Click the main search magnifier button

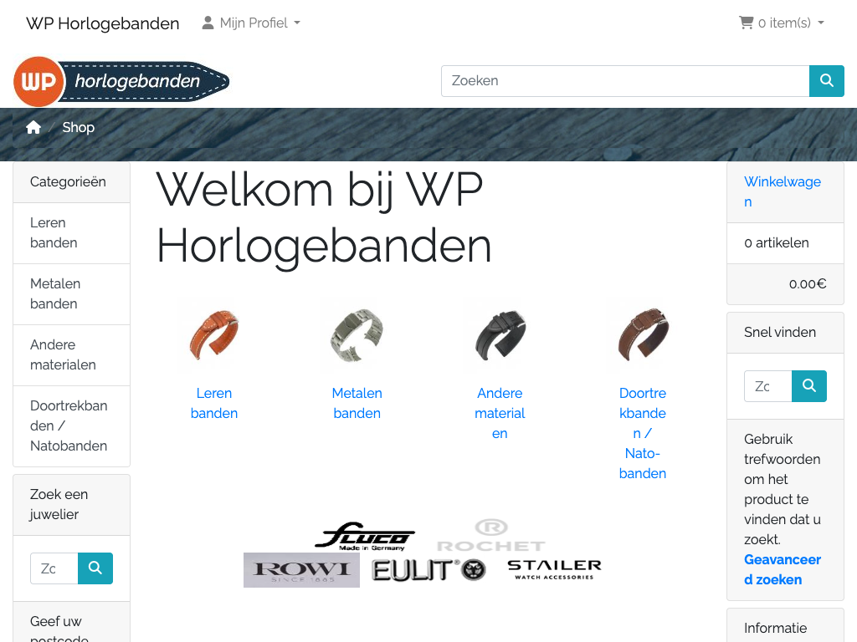826,81
